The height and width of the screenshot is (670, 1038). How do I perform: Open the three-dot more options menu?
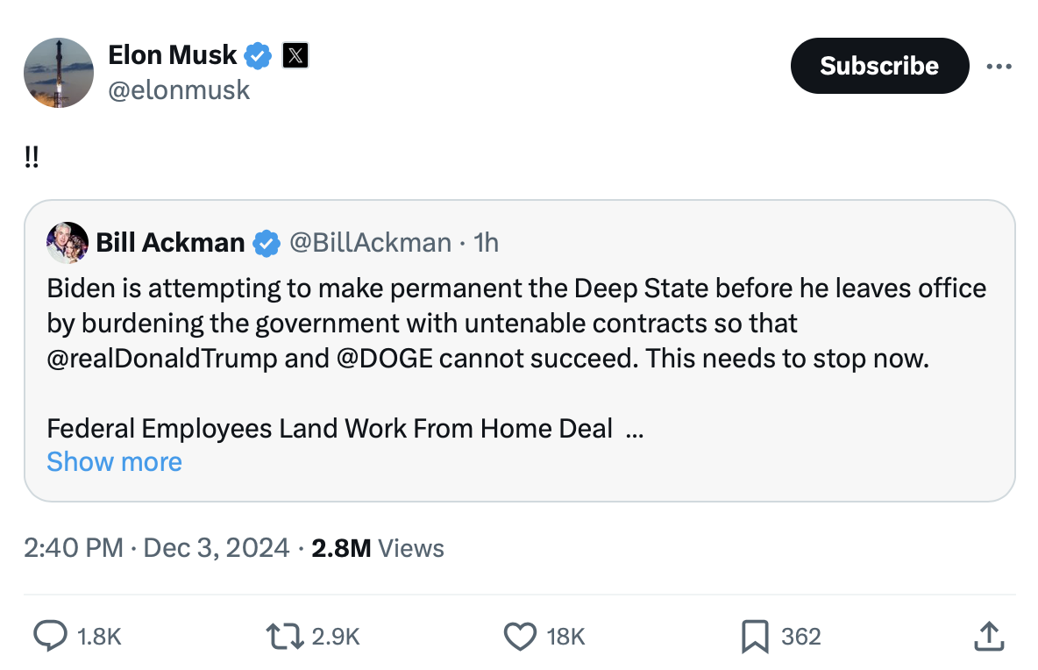tap(999, 66)
